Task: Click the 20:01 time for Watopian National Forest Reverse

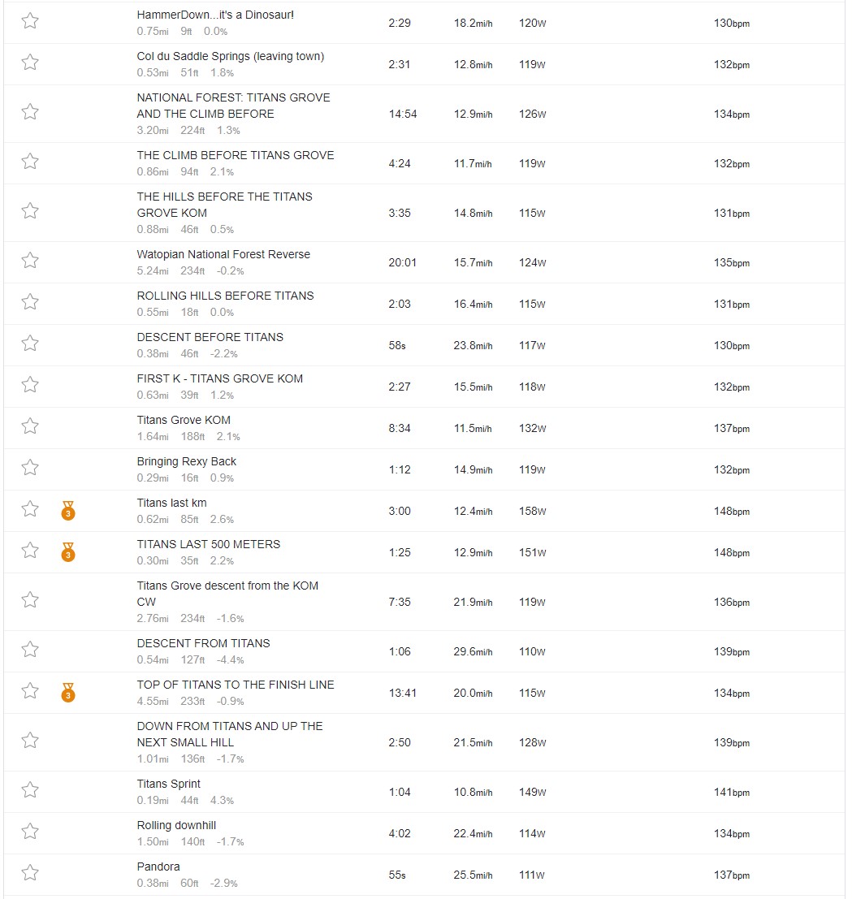Action: tap(403, 262)
